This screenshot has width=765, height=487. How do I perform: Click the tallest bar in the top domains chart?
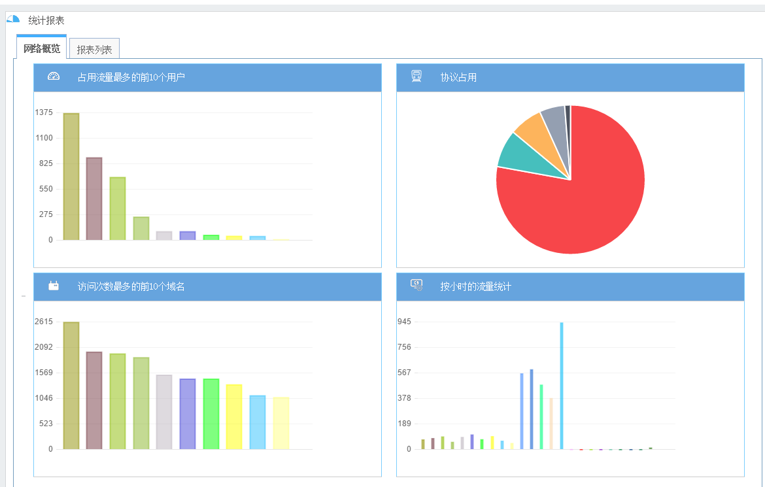coord(71,386)
